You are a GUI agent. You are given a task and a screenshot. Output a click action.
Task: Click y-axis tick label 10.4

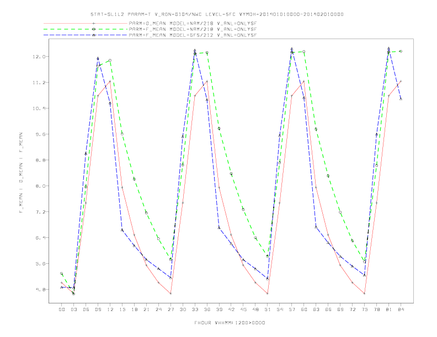[x=39, y=108]
